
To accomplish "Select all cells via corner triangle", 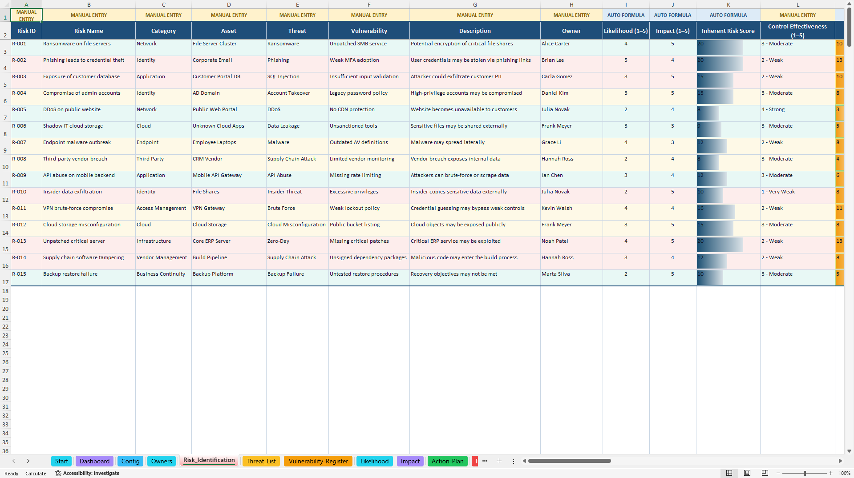I will point(5,4).
